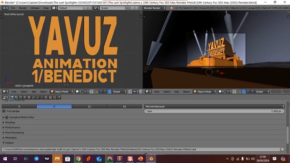Toggle 3D manipulator in right viewport header

[x=240, y=91]
